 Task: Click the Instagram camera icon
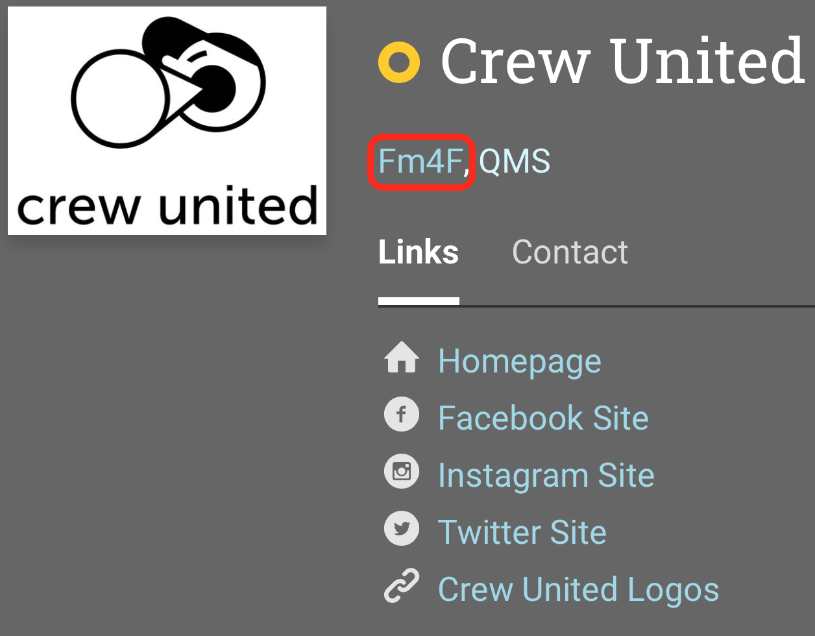[x=402, y=471]
